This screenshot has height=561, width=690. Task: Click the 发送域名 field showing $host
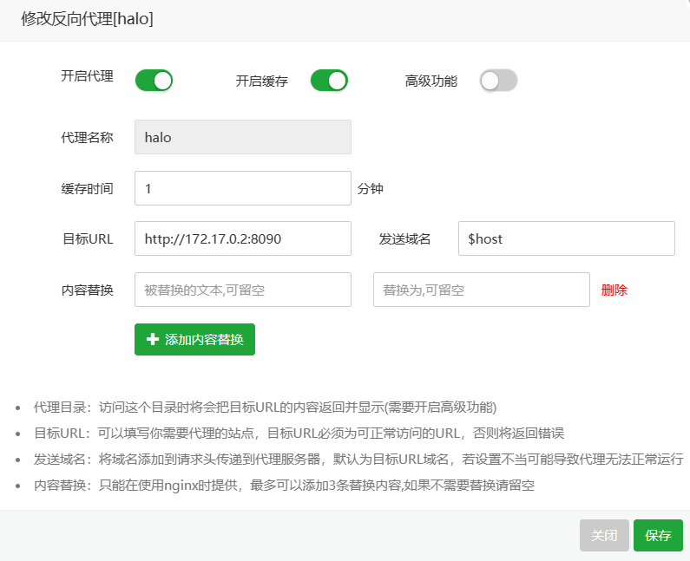point(567,238)
